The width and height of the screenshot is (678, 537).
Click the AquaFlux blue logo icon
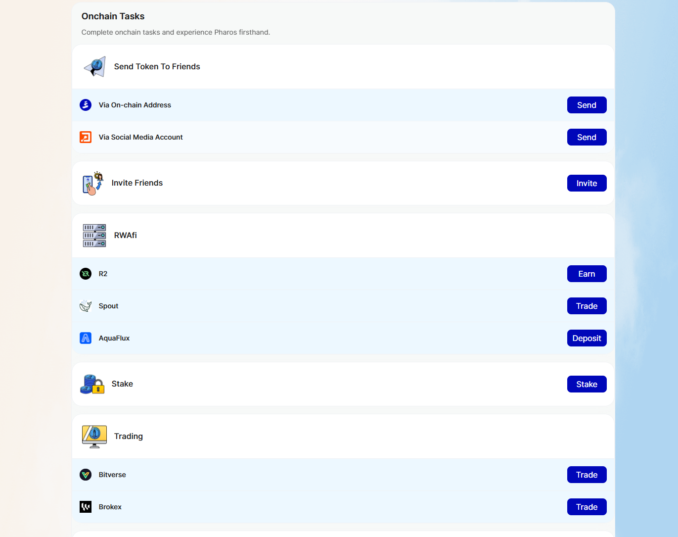tap(86, 338)
